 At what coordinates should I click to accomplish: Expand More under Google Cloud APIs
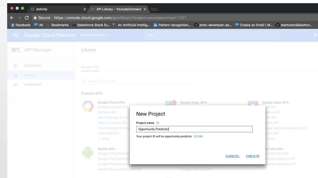click(x=104, y=139)
